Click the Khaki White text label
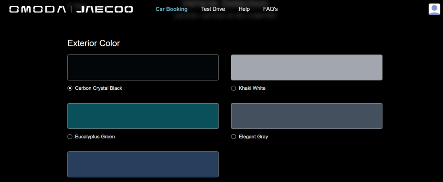This screenshot has width=443, height=182. [x=252, y=88]
